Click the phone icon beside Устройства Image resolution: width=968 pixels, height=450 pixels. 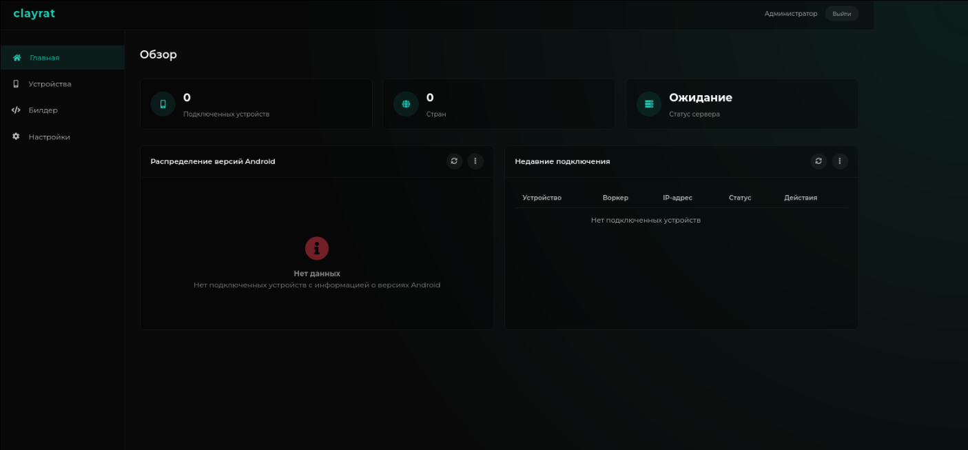[x=16, y=84]
